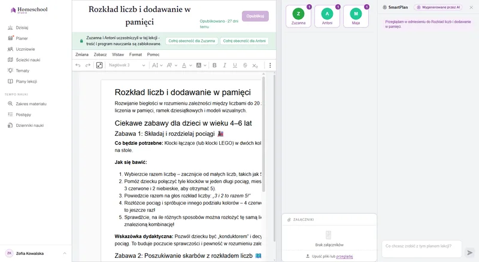Click Cofnij obecność dla Antoni
The width and height of the screenshot is (479, 262).
pos(244,41)
